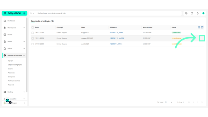Open the Salaires submenu item
Screen dimensions: 208x117
pyautogui.click(x=11, y=69)
